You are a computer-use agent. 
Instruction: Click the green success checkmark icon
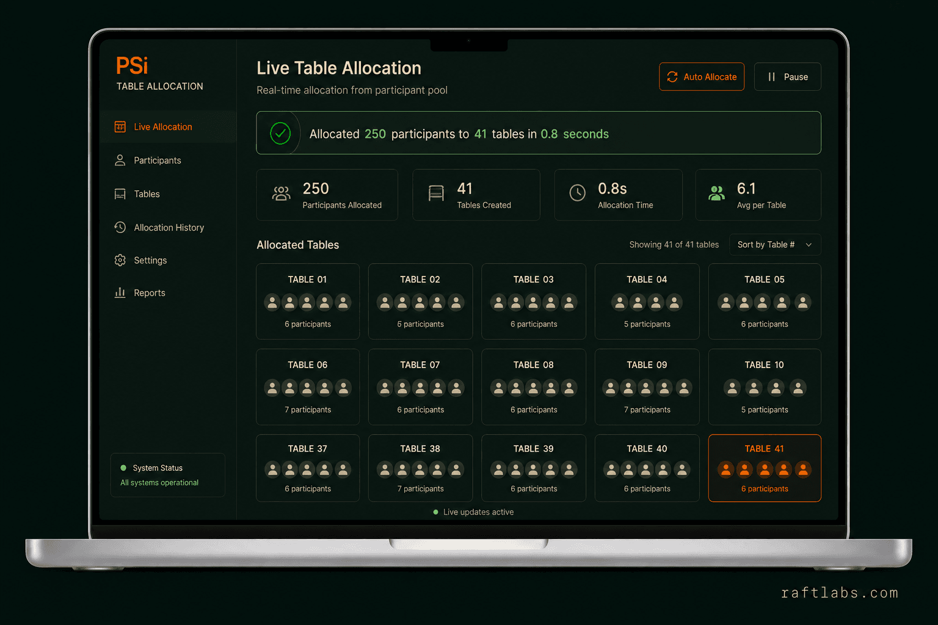coord(280,133)
